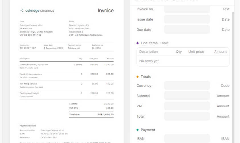Click the Oakridge Ceramics logo icon
This screenshot has height=143, width=240.
22,10
